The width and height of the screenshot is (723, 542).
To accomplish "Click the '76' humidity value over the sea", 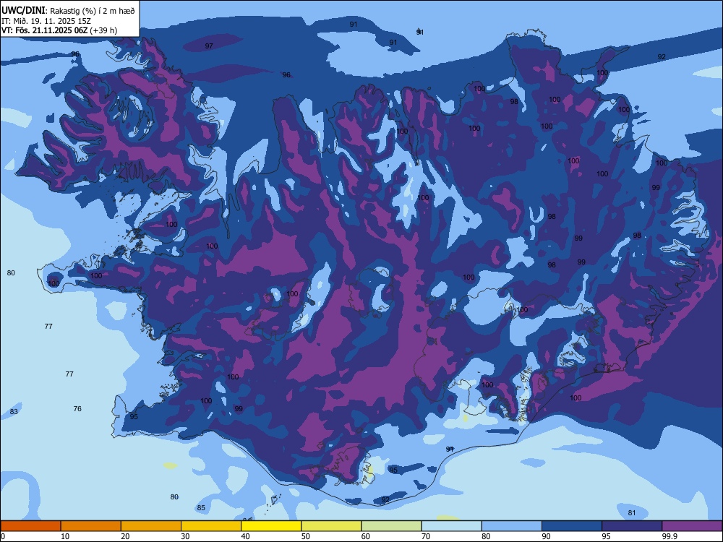I will point(77,409).
